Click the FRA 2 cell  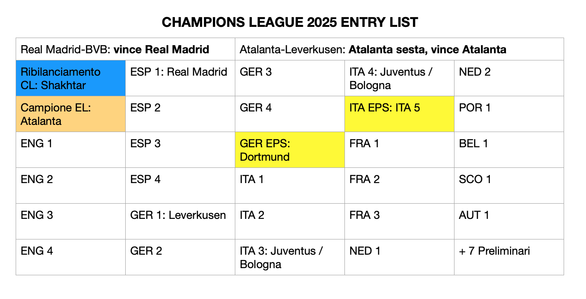click(399, 185)
